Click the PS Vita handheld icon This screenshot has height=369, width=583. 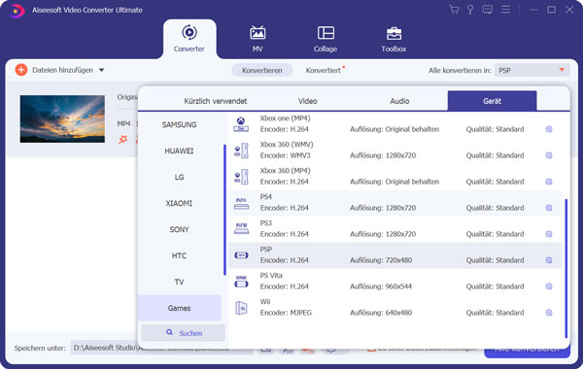click(x=241, y=282)
